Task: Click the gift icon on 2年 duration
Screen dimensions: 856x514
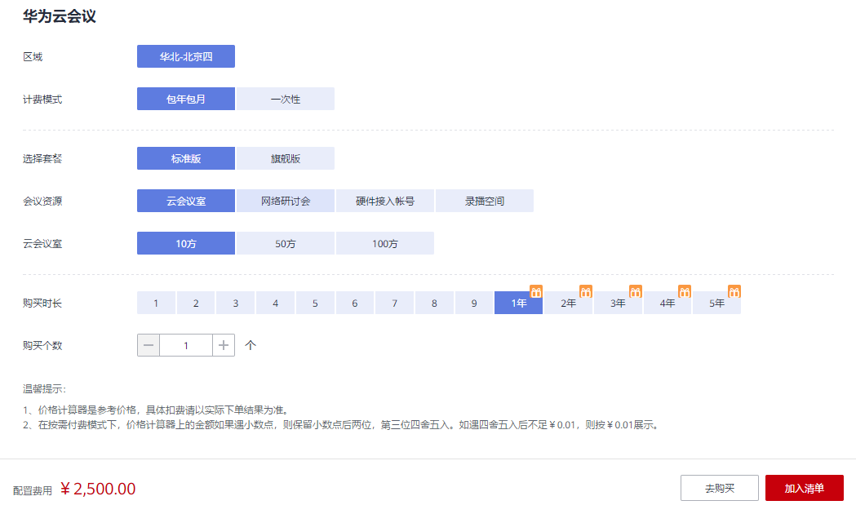Action: coord(586,292)
